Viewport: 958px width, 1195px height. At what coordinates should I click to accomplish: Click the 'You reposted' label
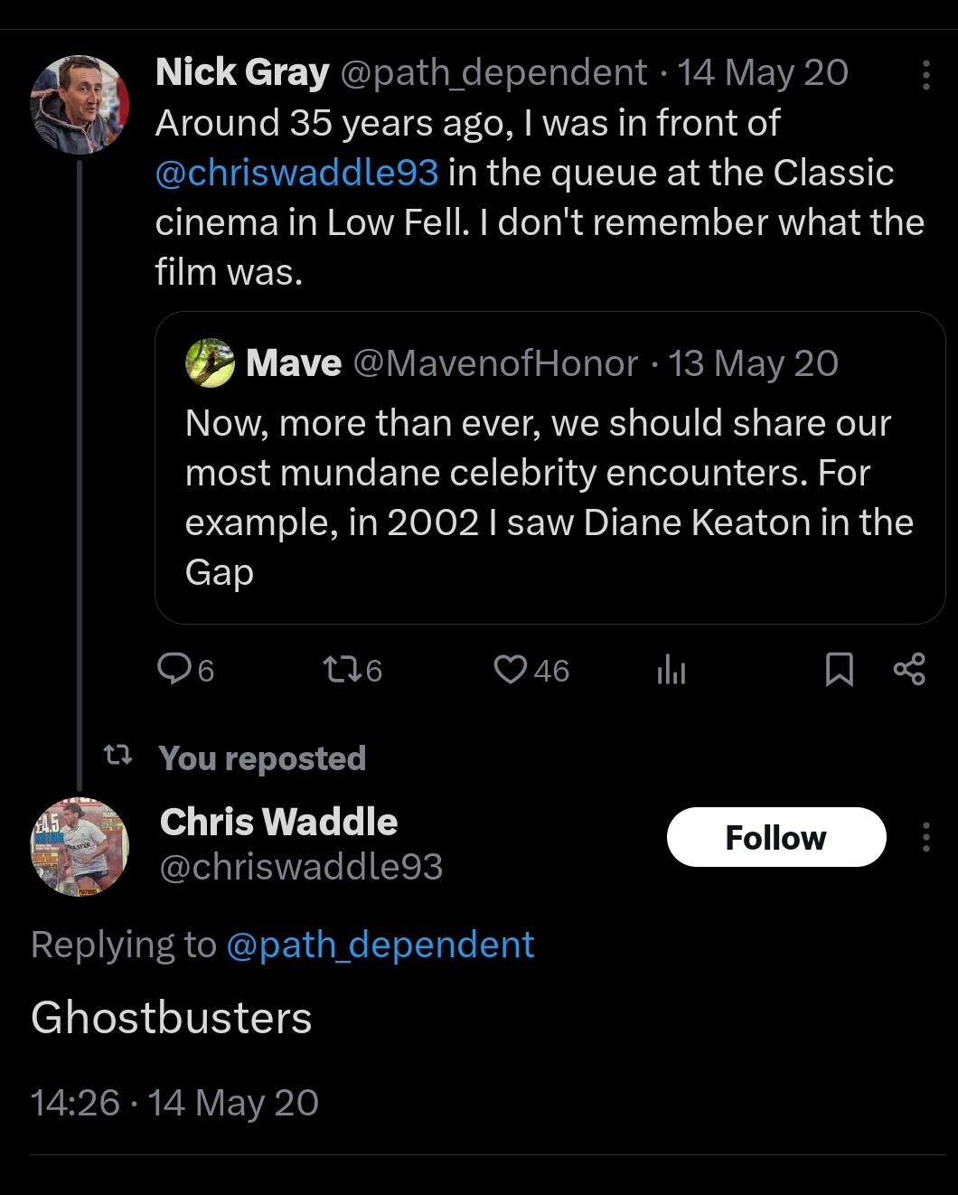(x=262, y=758)
